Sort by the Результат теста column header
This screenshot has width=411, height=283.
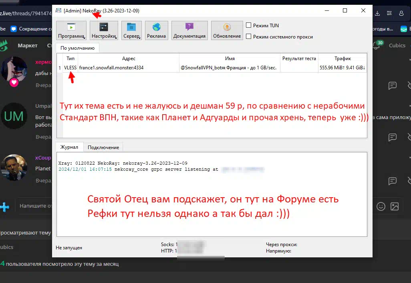(x=299, y=59)
